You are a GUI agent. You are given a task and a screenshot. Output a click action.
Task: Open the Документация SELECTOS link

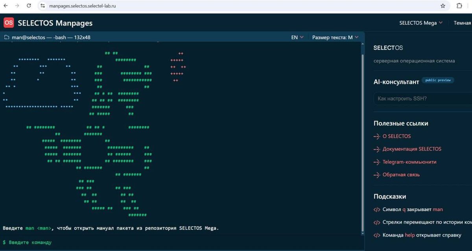[x=412, y=149]
